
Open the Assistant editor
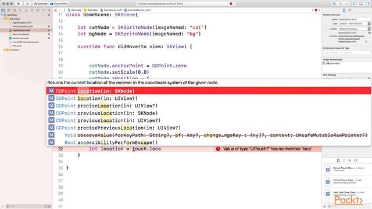(x=341, y=3)
